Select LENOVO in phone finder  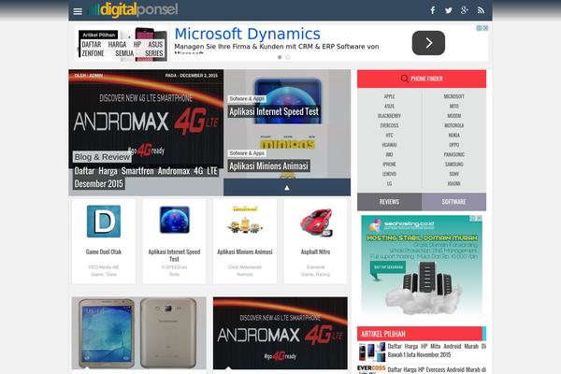389,174
